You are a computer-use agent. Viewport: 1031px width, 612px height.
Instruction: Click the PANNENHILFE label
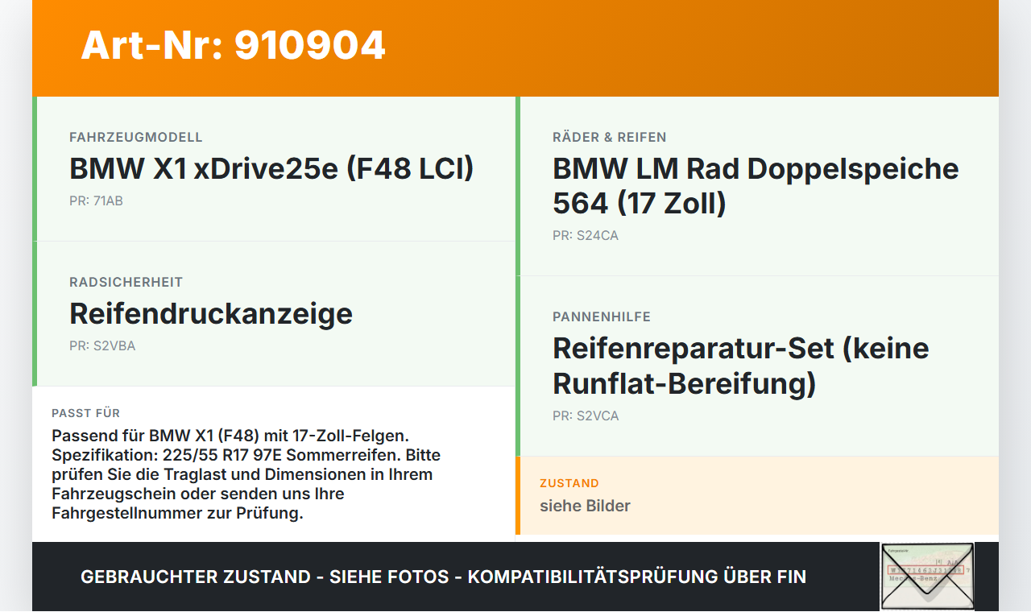(602, 316)
